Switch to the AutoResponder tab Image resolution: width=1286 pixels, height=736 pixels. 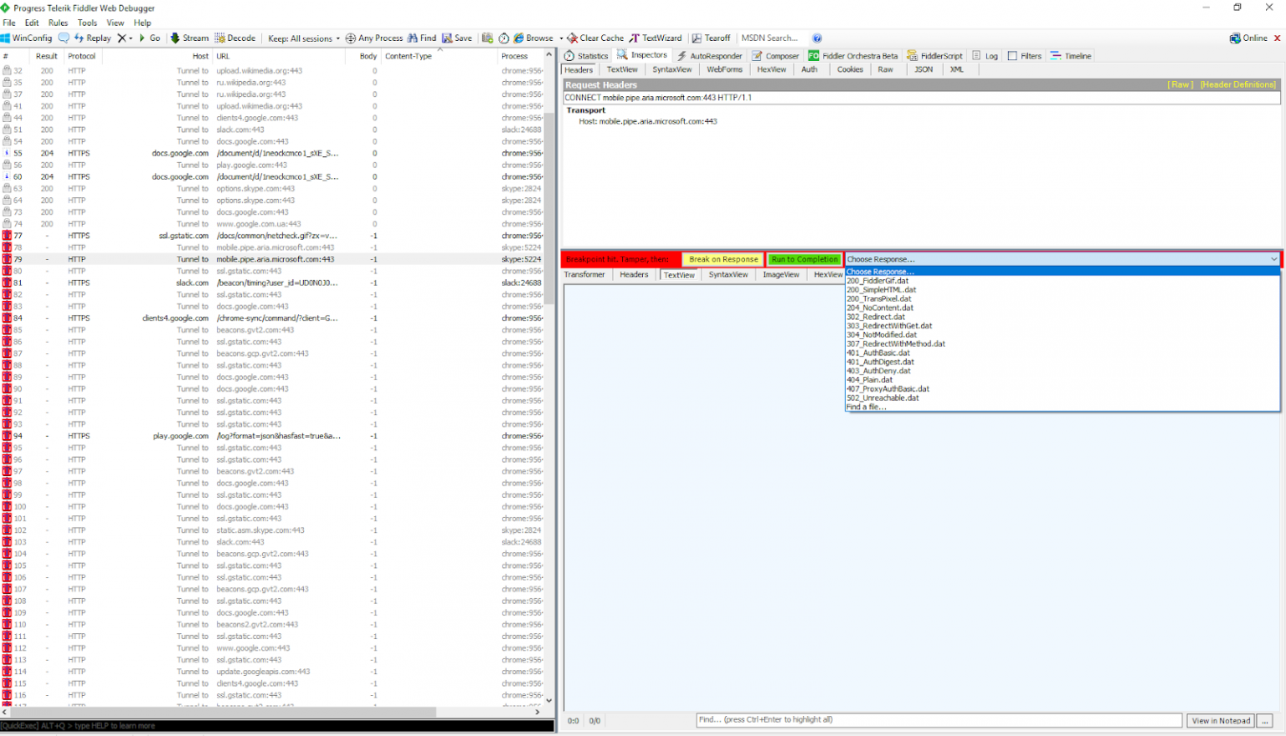[709, 56]
